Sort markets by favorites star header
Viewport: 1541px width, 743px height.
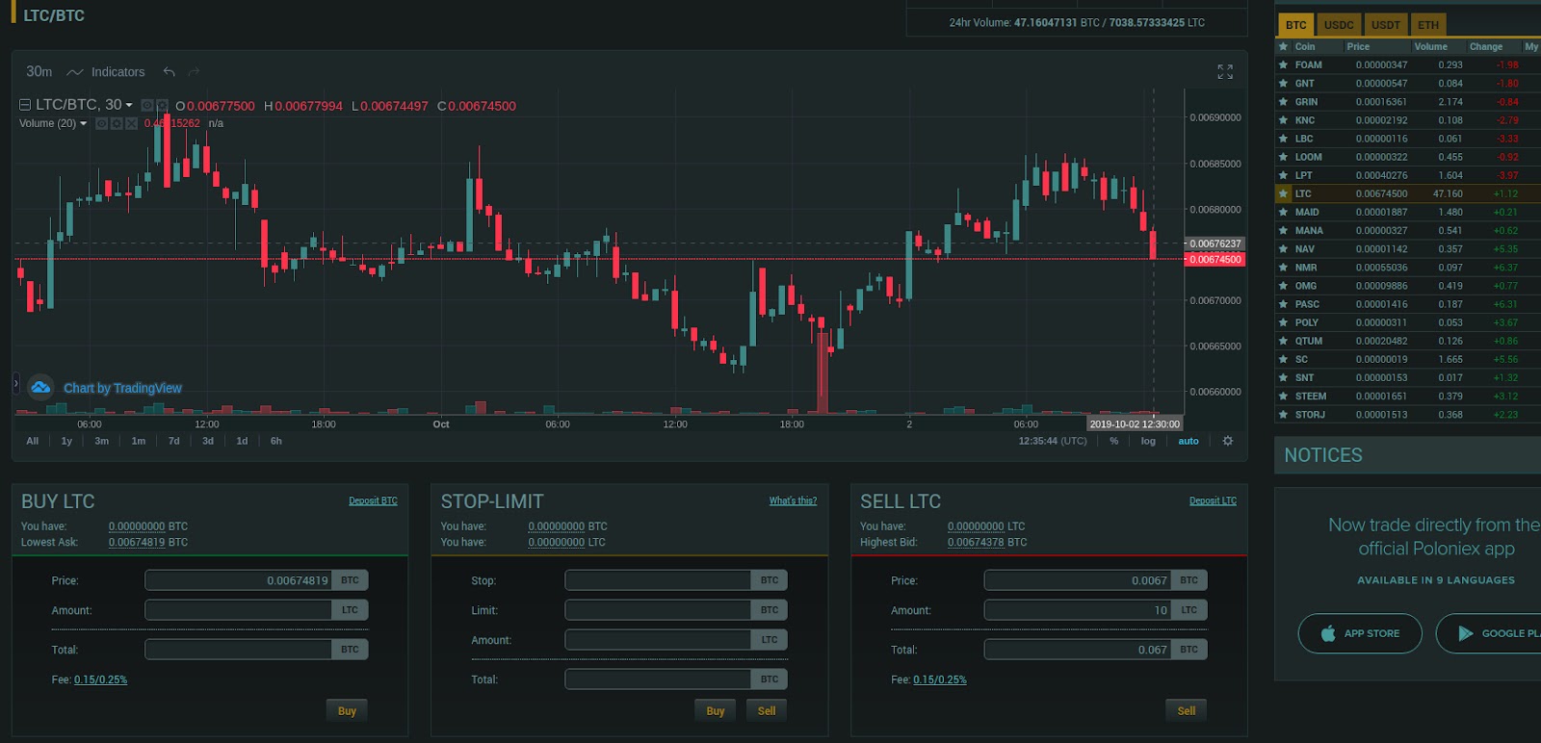(x=1283, y=46)
